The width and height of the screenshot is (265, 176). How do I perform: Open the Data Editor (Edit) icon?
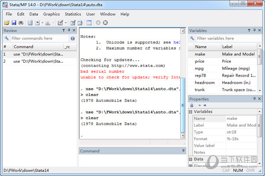73,22
